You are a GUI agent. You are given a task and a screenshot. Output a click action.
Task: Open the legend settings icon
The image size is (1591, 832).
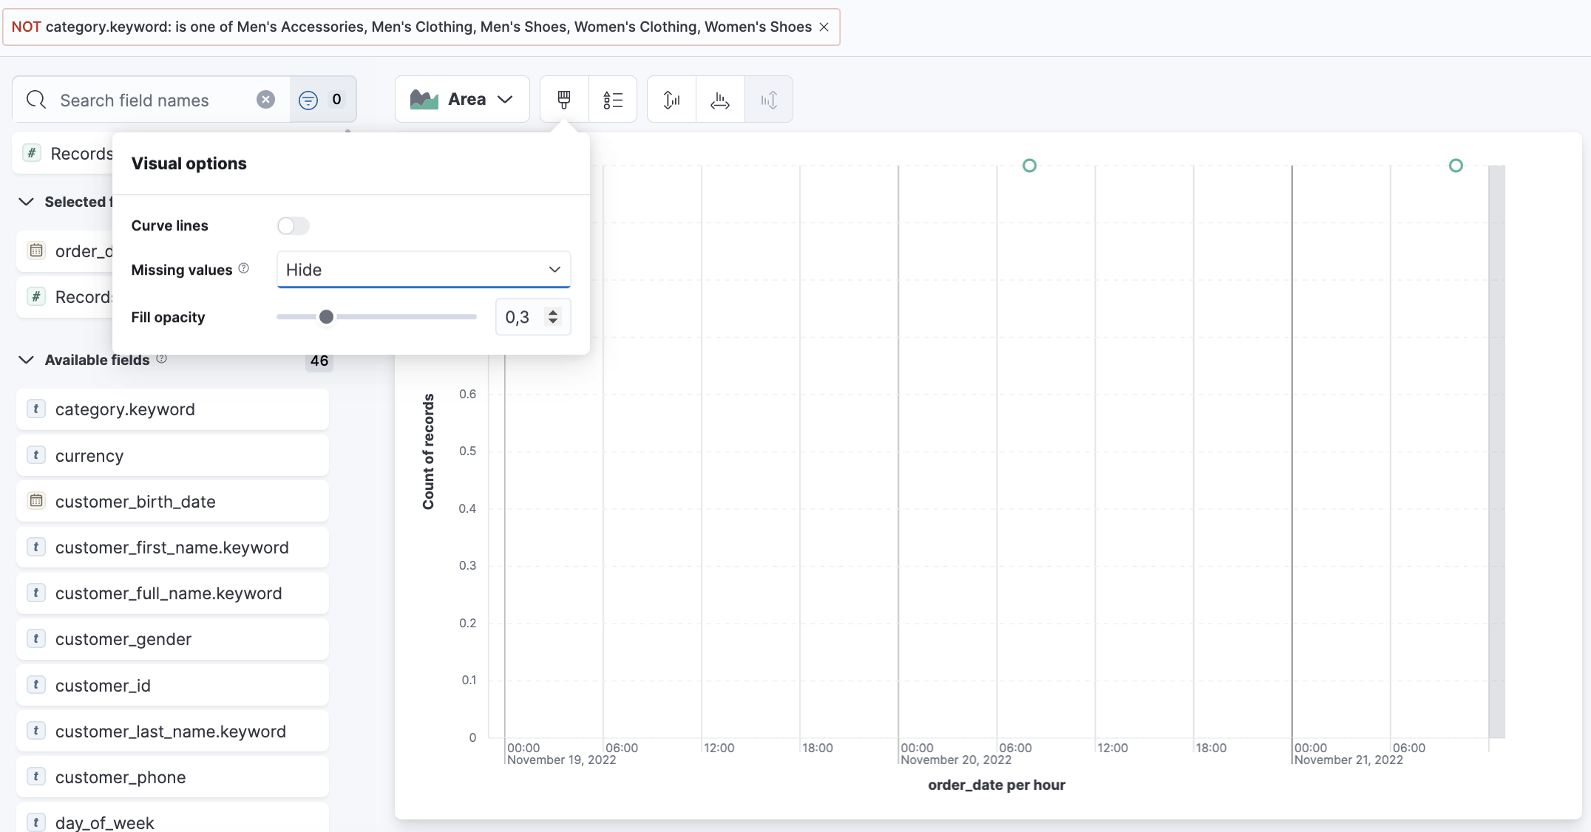click(x=613, y=99)
